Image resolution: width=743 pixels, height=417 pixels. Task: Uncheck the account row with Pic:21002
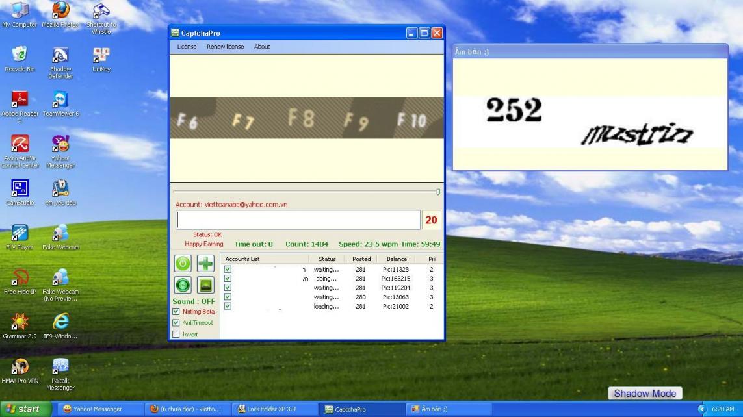point(228,306)
